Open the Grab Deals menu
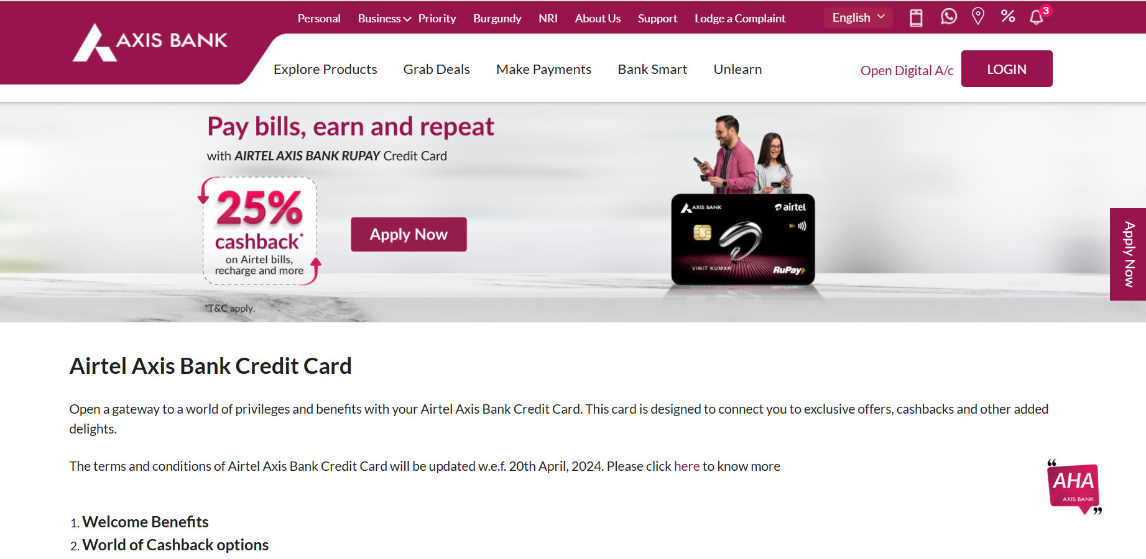This screenshot has width=1146, height=559. coord(437,69)
